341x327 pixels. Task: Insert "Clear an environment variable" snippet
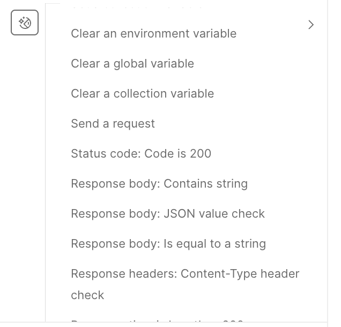[x=153, y=33]
